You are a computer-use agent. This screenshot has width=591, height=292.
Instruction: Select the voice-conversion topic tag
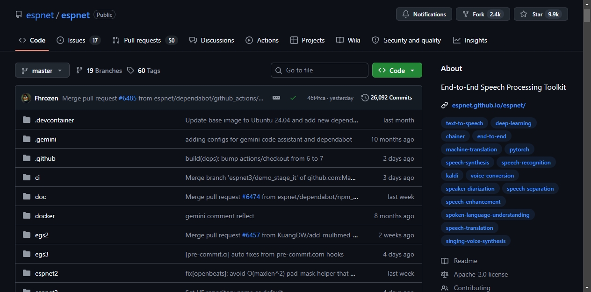click(x=492, y=176)
